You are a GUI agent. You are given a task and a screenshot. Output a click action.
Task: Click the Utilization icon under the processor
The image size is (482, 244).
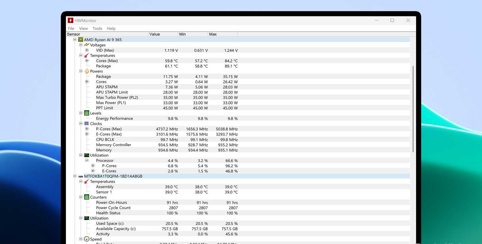[x=86, y=155]
